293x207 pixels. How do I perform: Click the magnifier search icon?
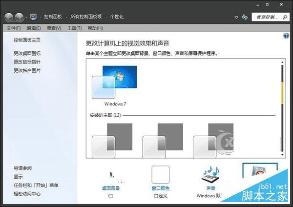click(x=285, y=17)
